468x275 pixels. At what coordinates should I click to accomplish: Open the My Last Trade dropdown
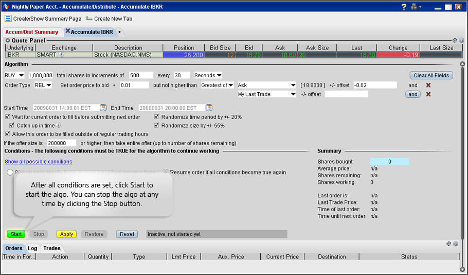[266, 94]
